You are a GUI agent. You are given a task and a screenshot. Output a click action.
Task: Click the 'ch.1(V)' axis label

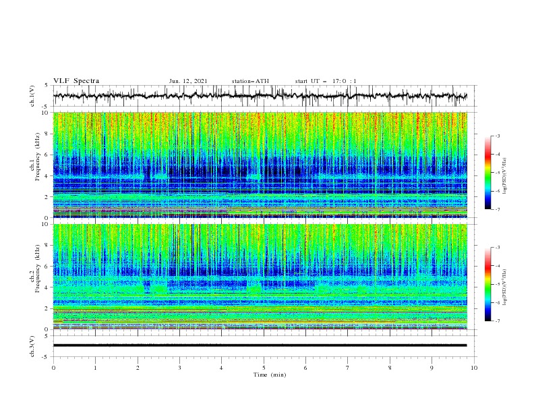32,96
